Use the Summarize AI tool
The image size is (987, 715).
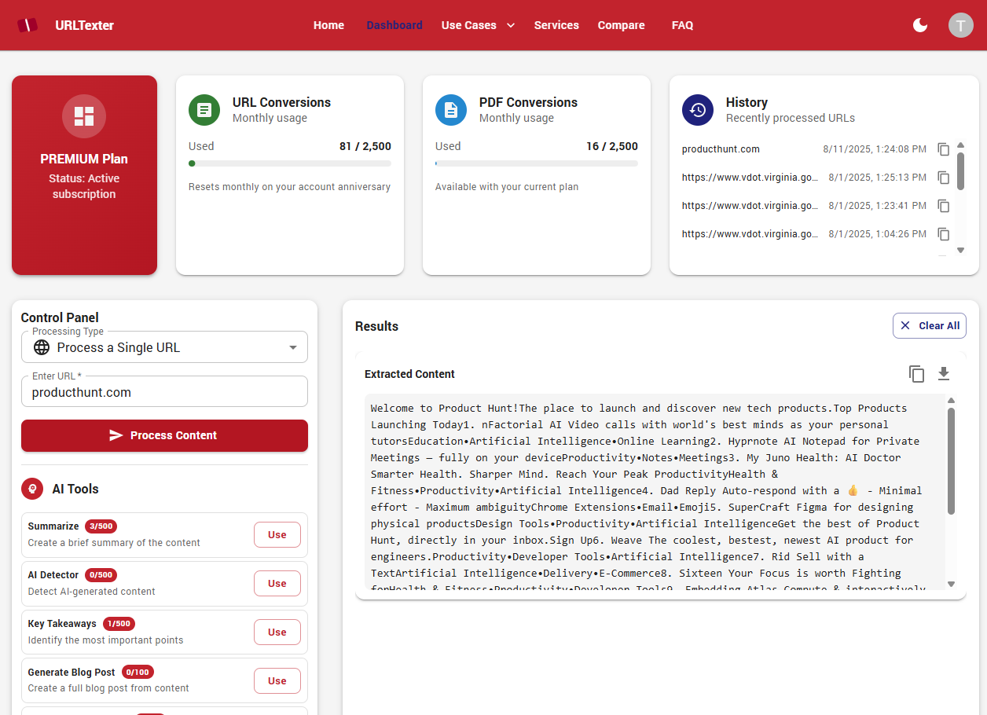[277, 534]
